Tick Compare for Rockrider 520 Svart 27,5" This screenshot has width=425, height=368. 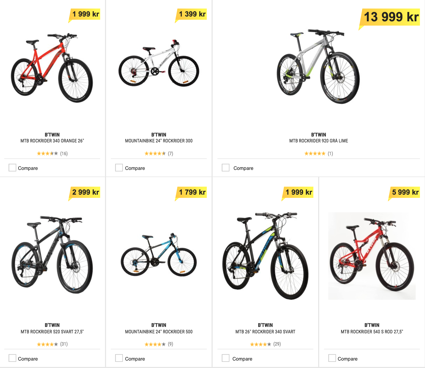(12, 358)
